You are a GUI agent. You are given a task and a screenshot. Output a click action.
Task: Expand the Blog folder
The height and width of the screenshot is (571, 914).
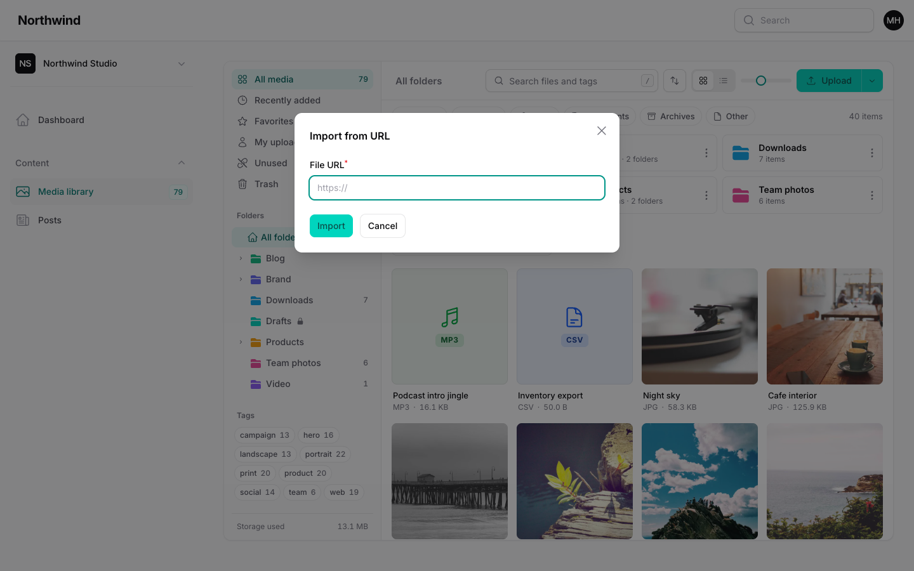pos(241,258)
